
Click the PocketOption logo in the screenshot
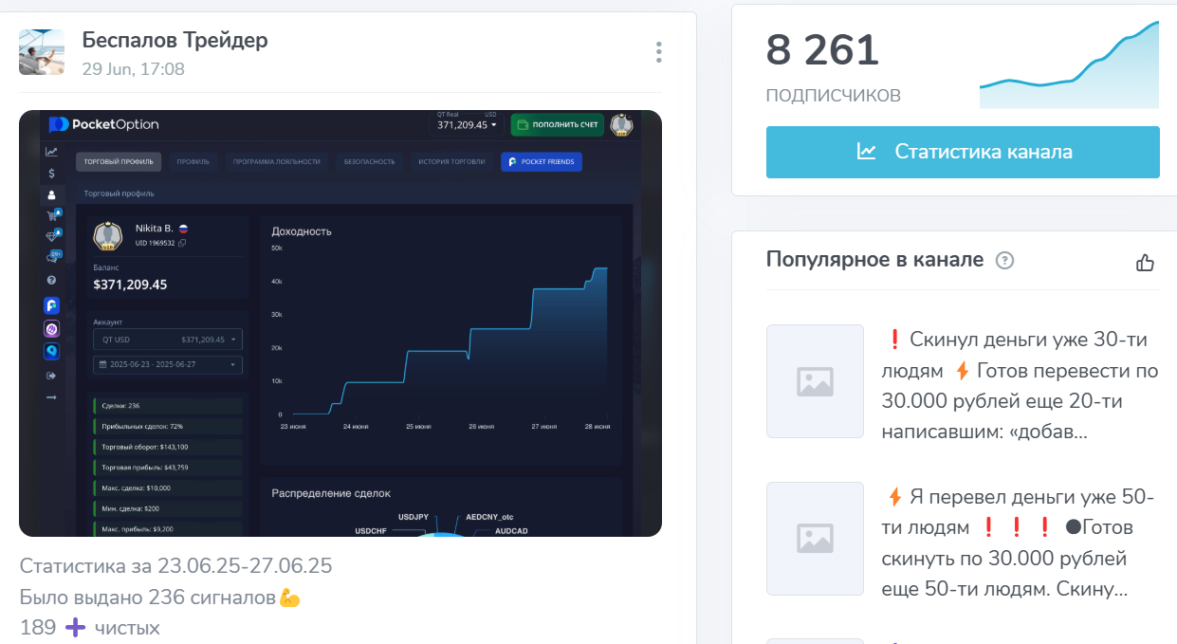(104, 124)
